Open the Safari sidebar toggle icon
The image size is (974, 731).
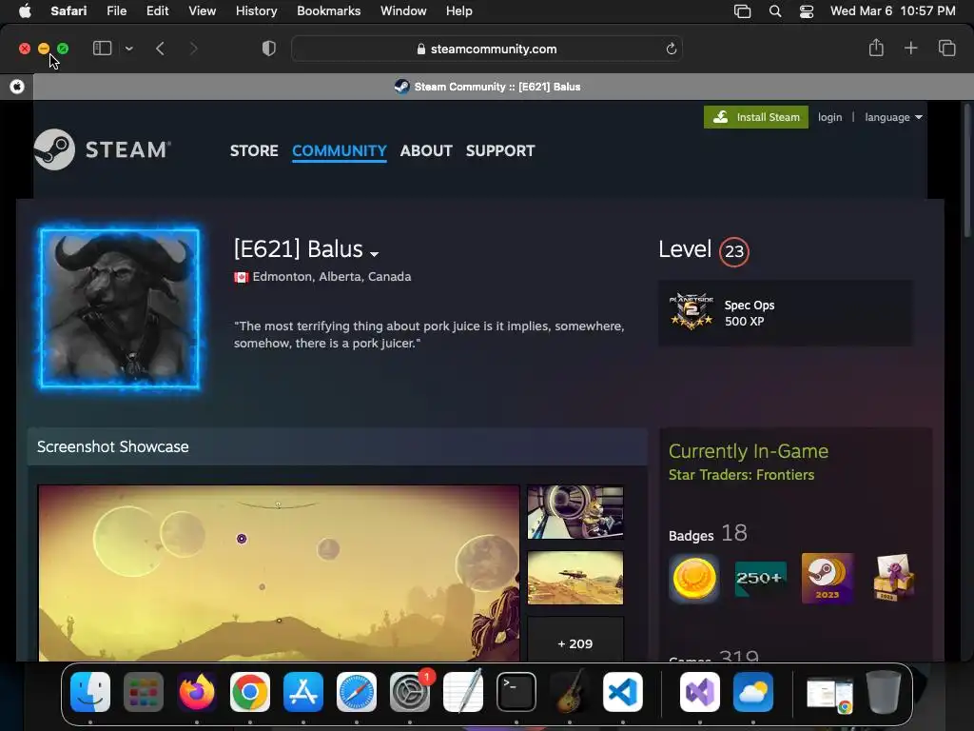click(x=102, y=49)
